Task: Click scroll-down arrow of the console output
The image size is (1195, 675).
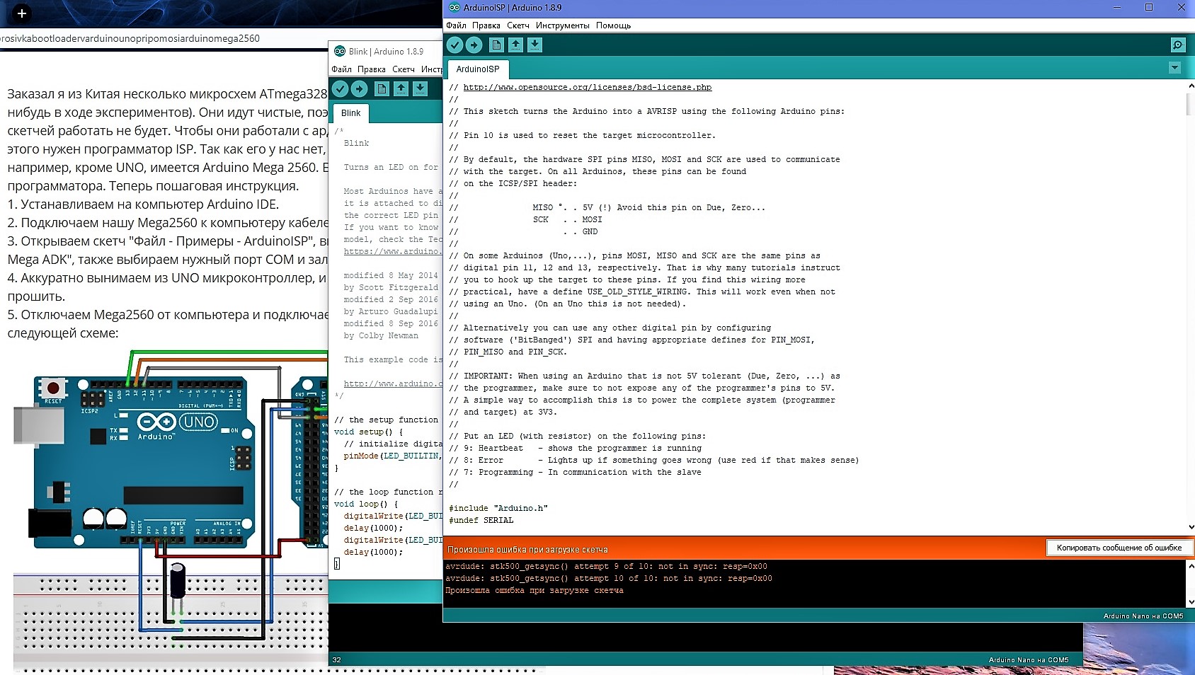Action: click(x=1191, y=602)
